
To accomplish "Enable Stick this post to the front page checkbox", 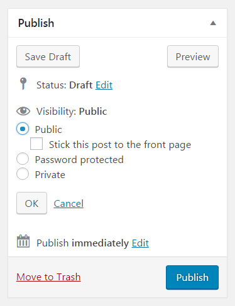I will (36, 144).
